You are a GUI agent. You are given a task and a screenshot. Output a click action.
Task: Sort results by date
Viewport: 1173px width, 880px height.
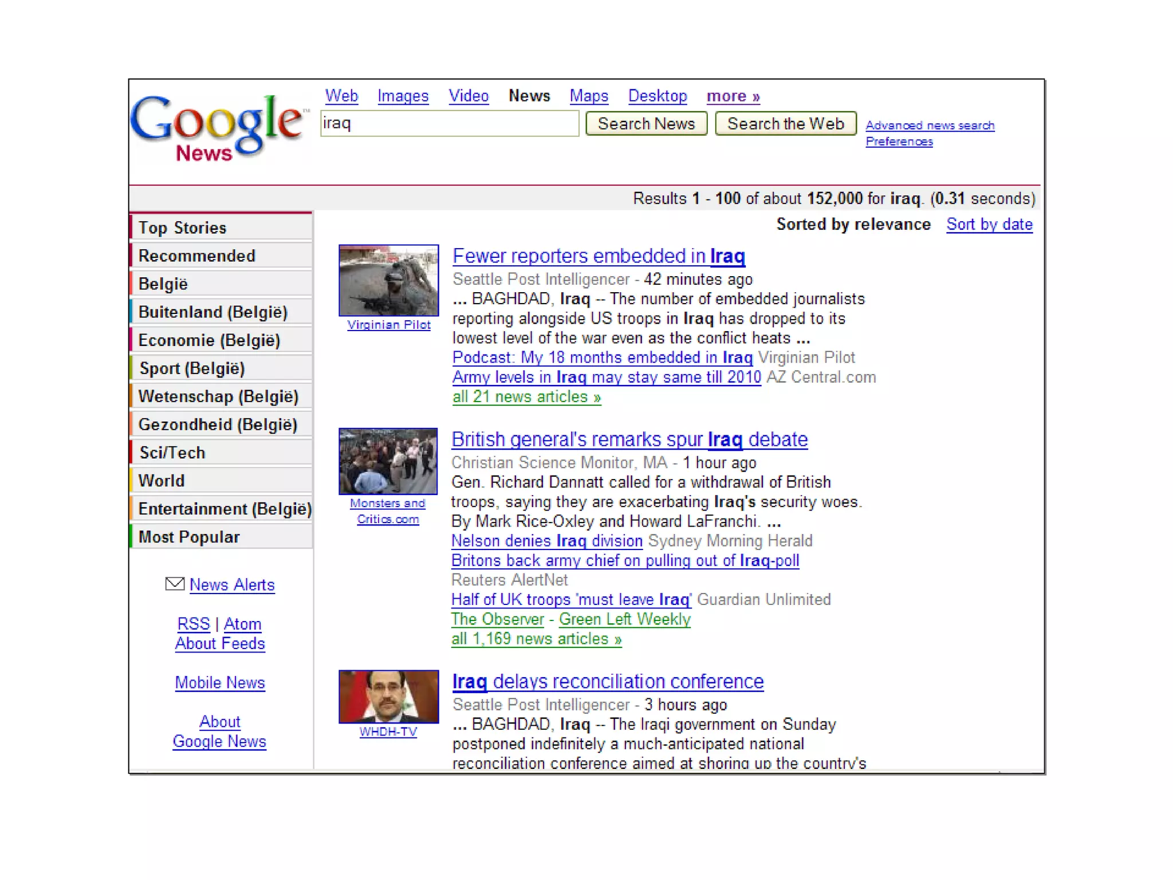coord(989,225)
